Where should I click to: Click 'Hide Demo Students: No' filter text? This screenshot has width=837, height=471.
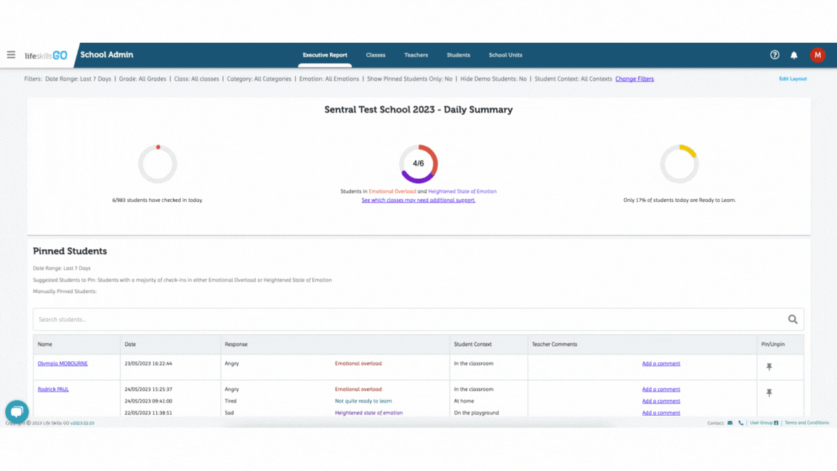click(493, 79)
